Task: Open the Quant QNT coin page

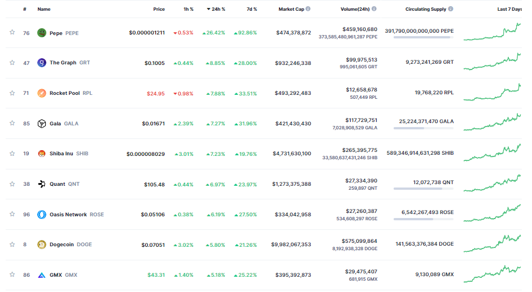Action: point(64,184)
